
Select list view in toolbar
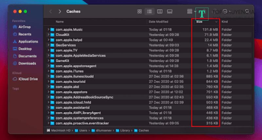point(150,11)
